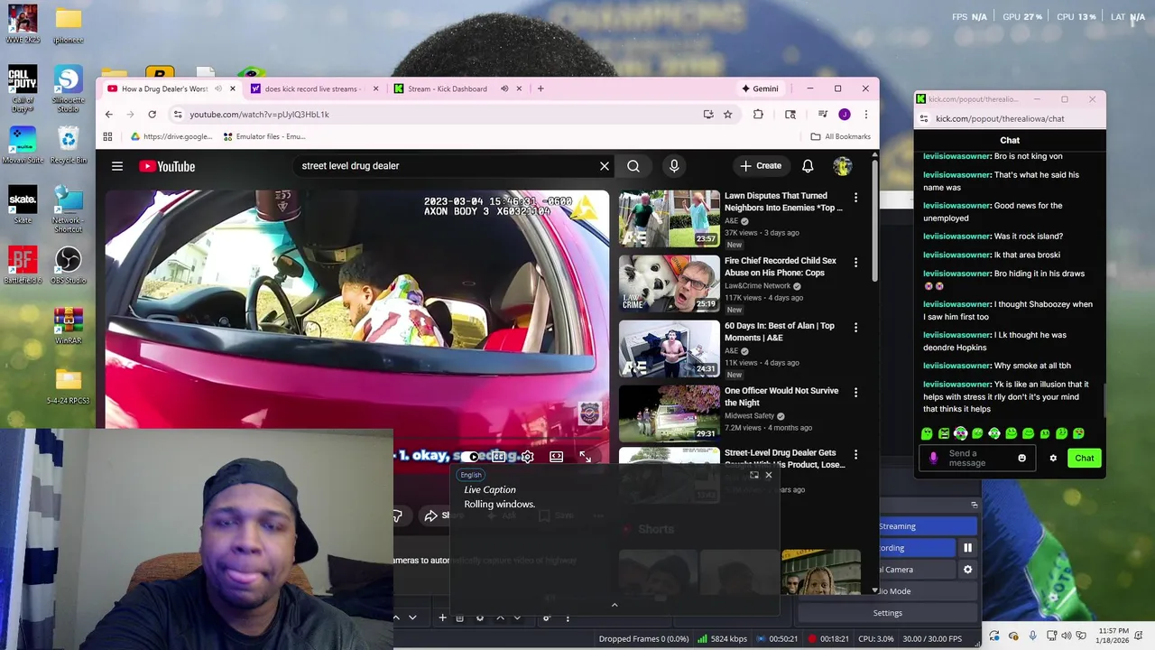Open options for Street-Level Drug Dealer video
The width and height of the screenshot is (1155, 650).
pos(855,454)
